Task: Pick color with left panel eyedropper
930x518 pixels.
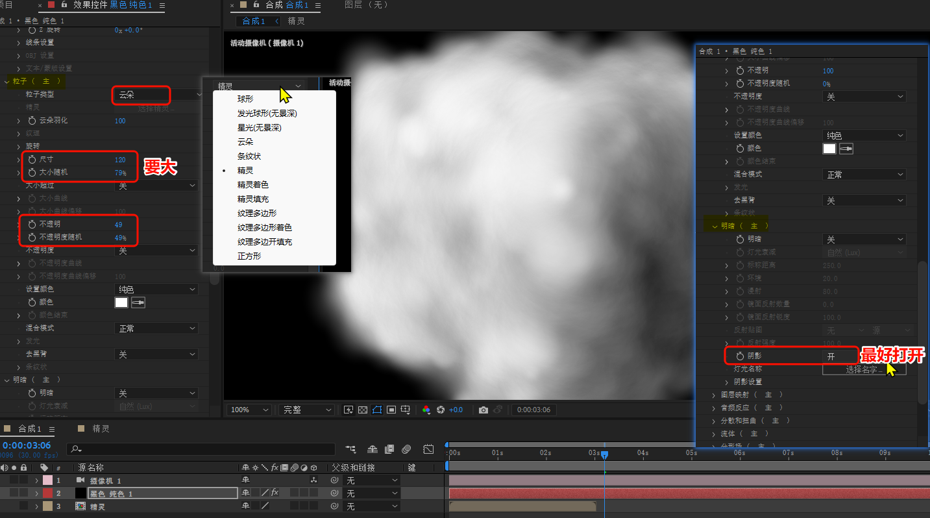Action: 138,302
